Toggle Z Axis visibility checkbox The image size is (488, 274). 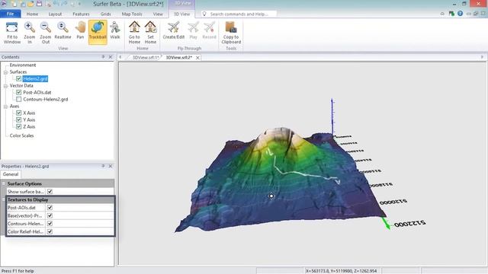coord(18,127)
